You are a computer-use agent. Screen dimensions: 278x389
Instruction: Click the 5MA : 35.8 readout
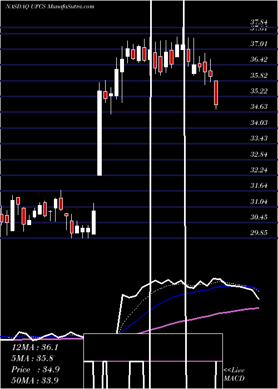point(32,358)
